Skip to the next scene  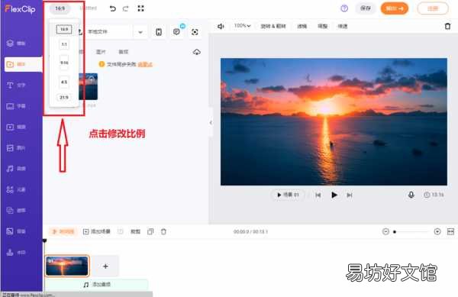coord(350,195)
